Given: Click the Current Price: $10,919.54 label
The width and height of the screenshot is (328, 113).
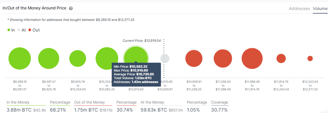Looking at the screenshot, I should [x=142, y=41].
